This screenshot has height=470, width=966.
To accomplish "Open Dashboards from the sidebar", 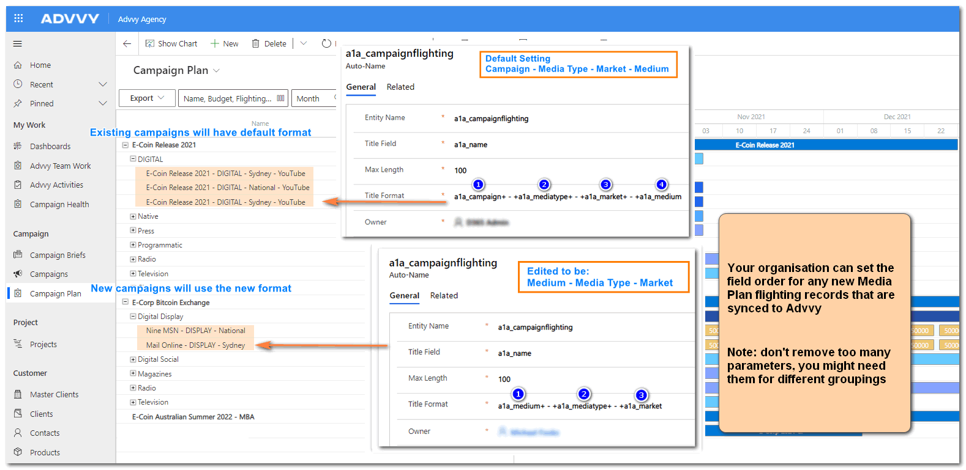I will tap(50, 146).
